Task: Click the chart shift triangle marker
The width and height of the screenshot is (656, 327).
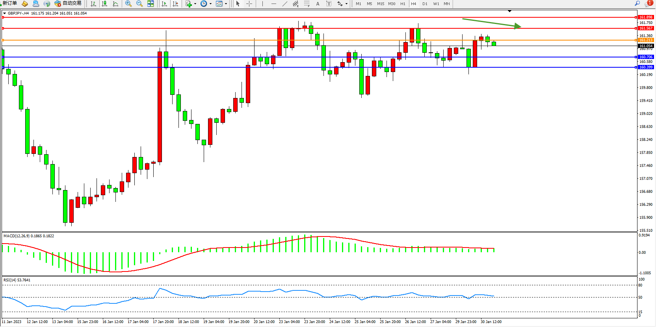Action: point(509,11)
